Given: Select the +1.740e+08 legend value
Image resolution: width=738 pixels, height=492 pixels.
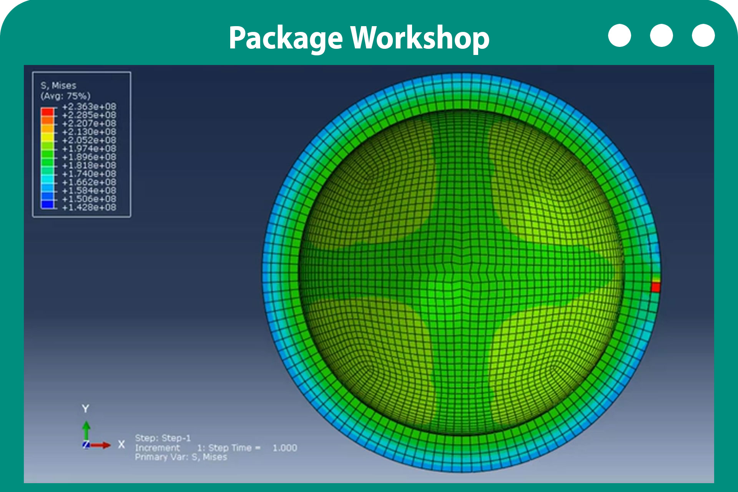Looking at the screenshot, I should 89,174.
